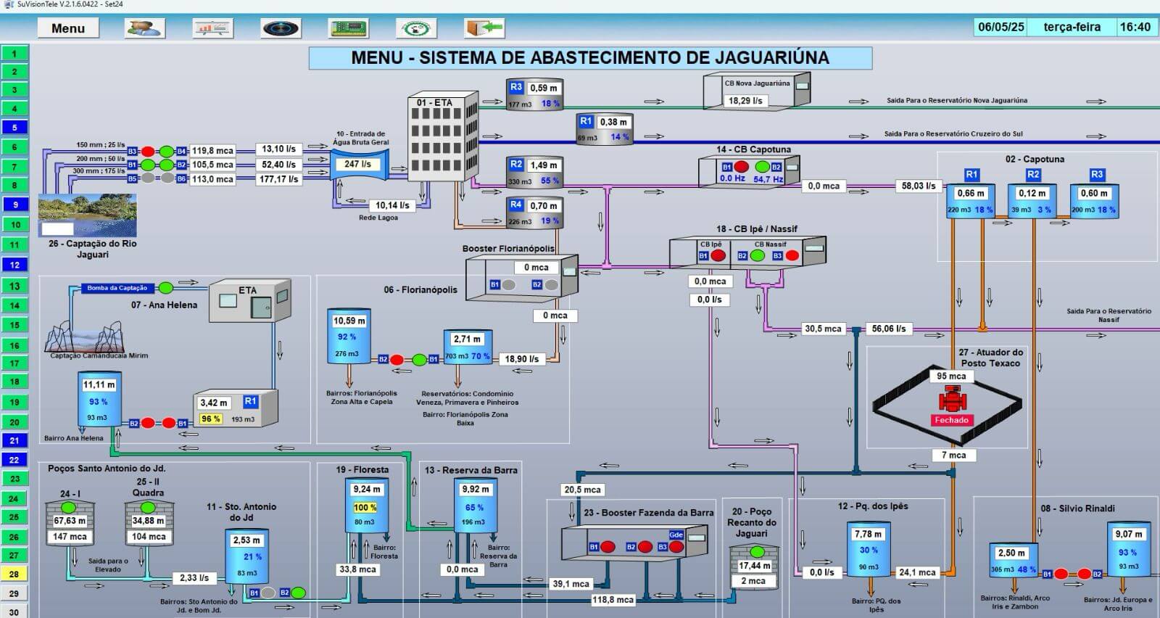
Task: Toggle green B4 pump light by 119,8 mca
Action: tap(167, 152)
